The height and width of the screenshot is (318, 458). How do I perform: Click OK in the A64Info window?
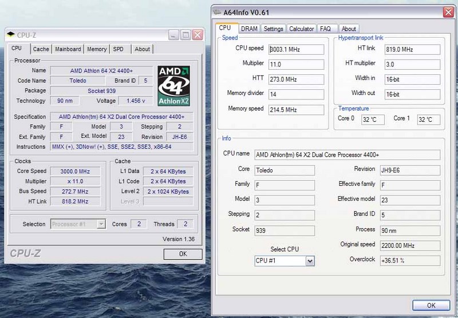431,305
